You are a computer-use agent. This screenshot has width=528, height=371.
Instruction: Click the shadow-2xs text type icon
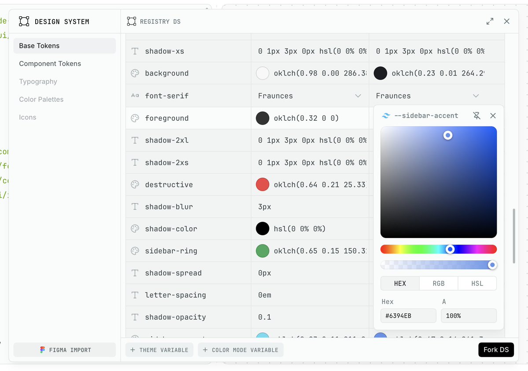[x=135, y=162]
